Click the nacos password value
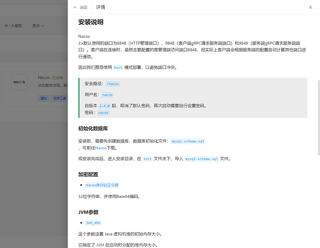 103,113
